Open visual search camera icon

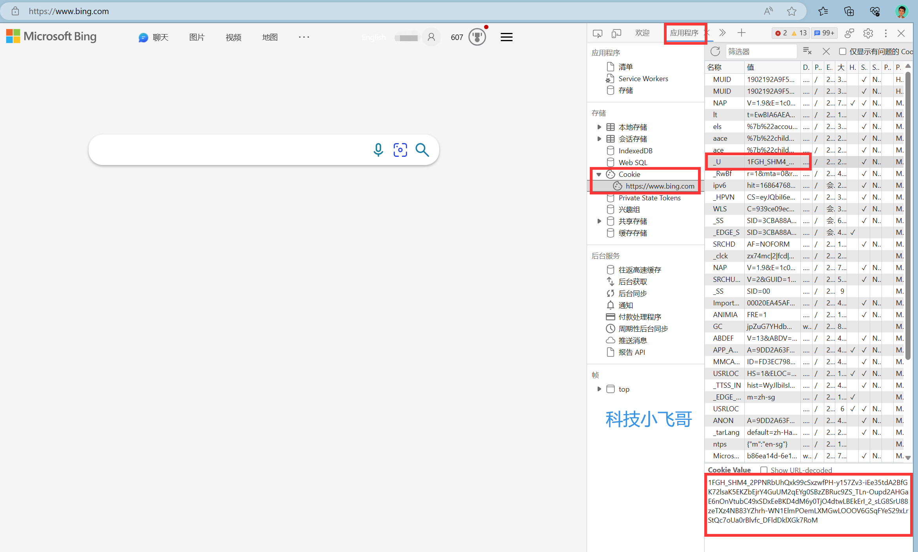tap(400, 150)
